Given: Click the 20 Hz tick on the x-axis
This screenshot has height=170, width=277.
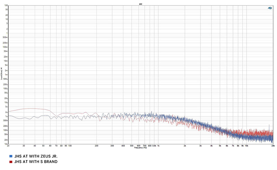Looking at the screenshot, I should [8, 146].
